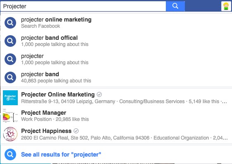Click magnifier icon beside See all results
This screenshot has height=164, width=232.
coord(10,154)
